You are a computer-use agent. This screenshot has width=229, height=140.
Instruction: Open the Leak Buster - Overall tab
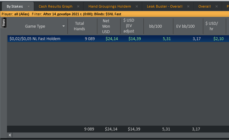[165, 7]
